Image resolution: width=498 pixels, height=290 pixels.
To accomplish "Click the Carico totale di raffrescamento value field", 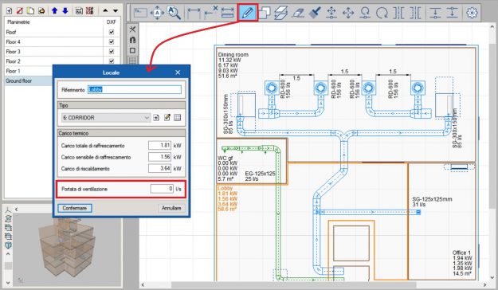I will click(x=159, y=146).
